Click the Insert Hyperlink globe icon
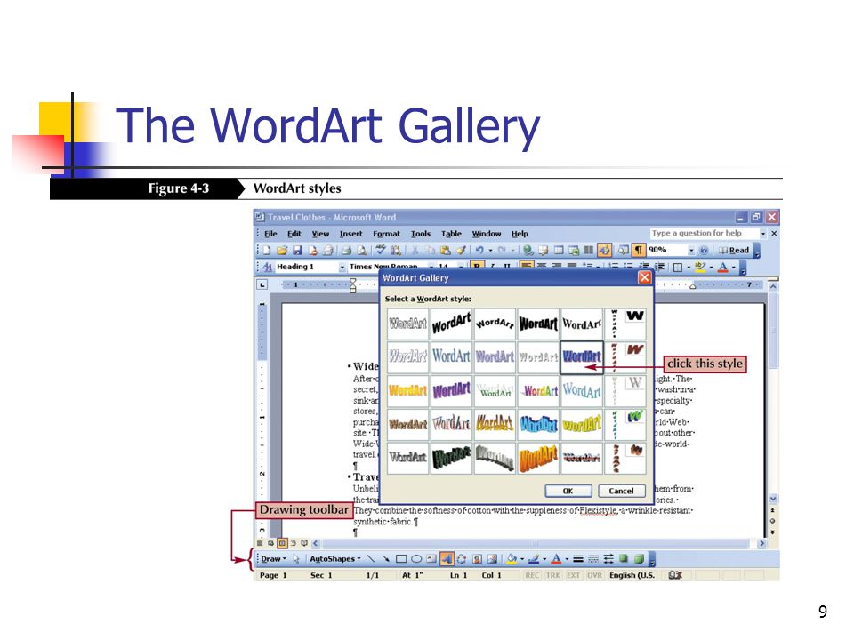The height and width of the screenshot is (640, 854). click(x=528, y=251)
